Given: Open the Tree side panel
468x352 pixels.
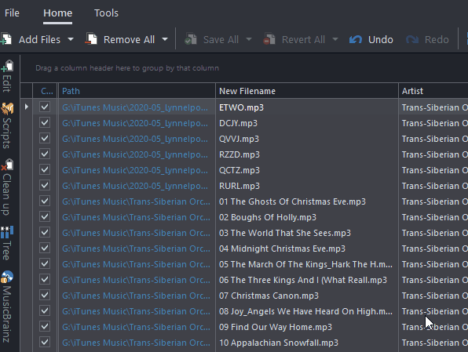Looking at the screenshot, I should coord(7,243).
